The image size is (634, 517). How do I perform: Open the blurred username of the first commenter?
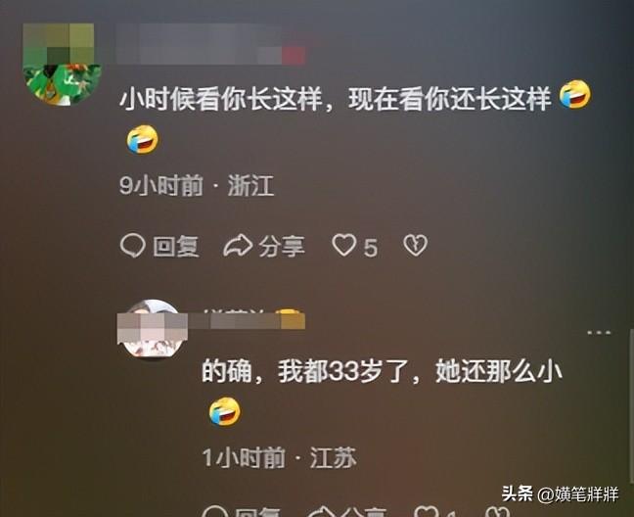(210, 44)
